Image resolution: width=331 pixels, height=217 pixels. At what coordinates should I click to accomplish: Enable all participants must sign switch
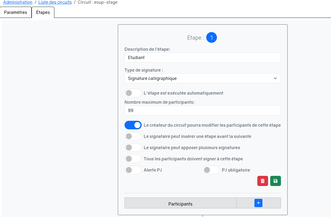133,159
